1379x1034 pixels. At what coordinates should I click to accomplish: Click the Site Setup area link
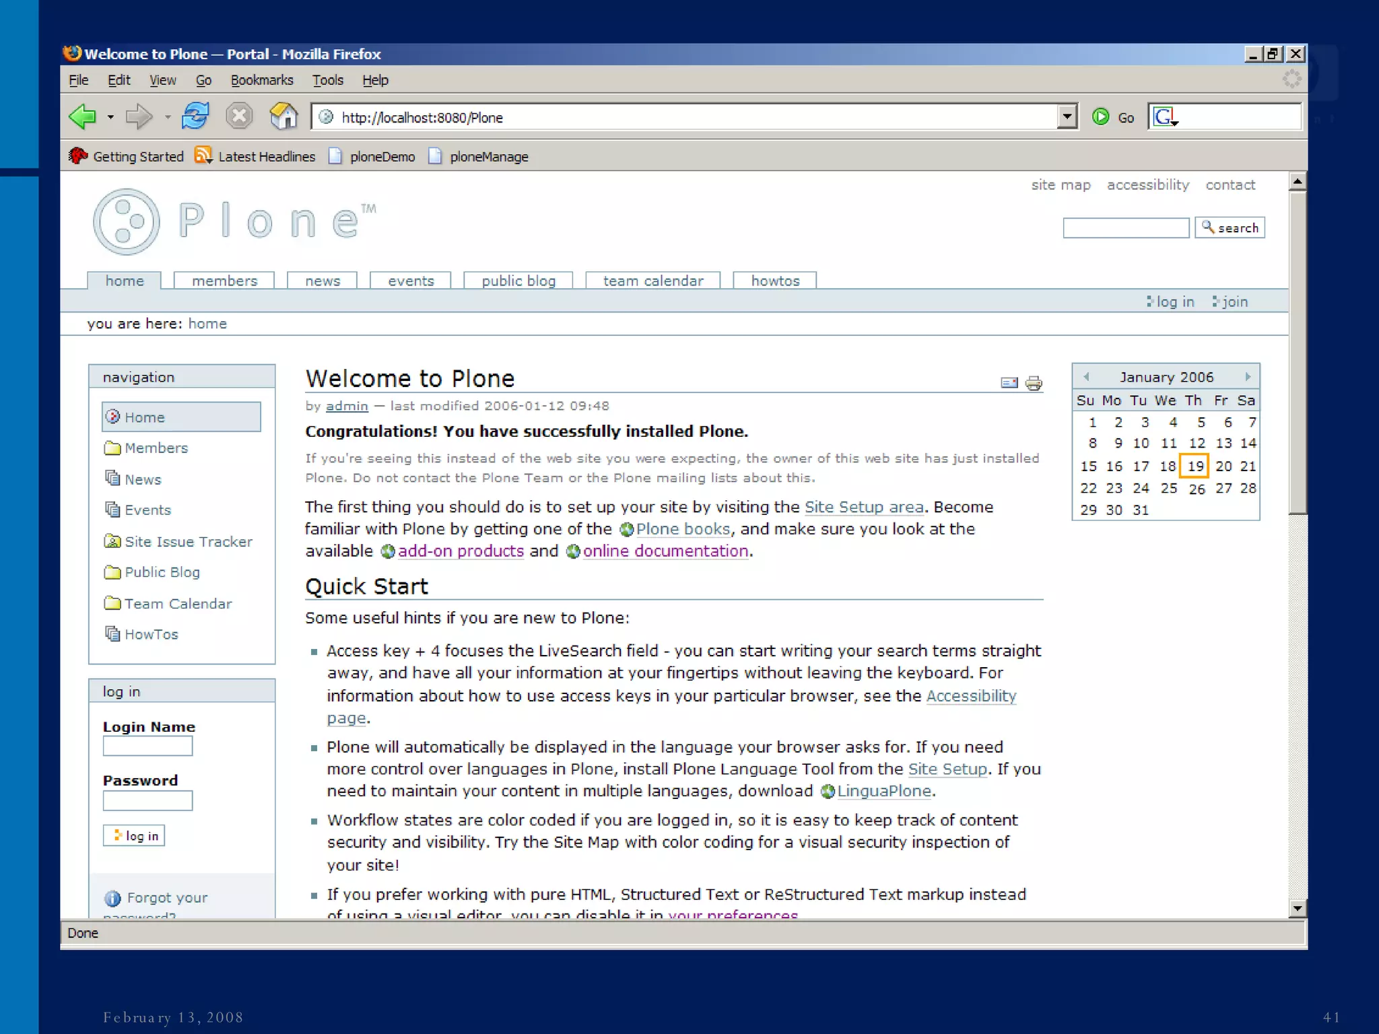tap(864, 507)
